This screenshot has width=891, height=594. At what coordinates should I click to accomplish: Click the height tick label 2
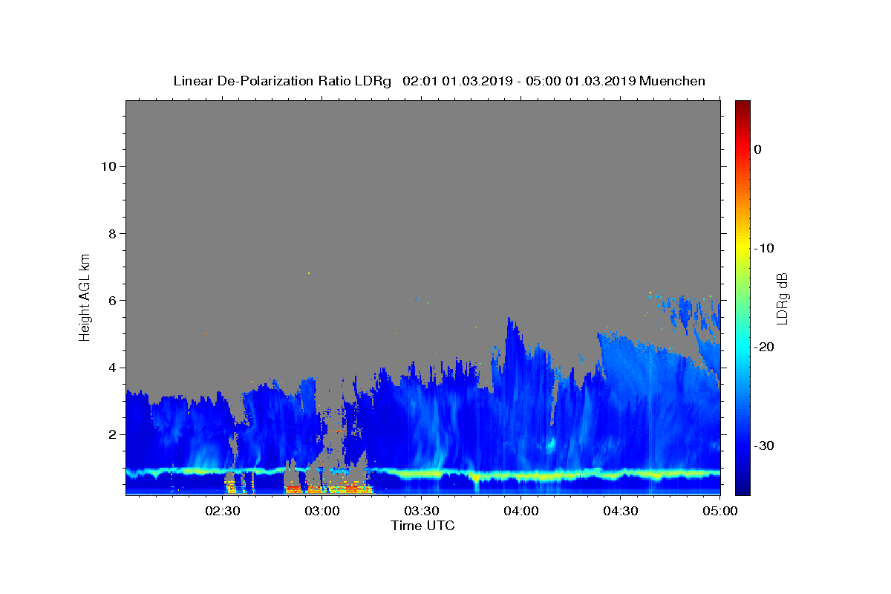click(111, 434)
